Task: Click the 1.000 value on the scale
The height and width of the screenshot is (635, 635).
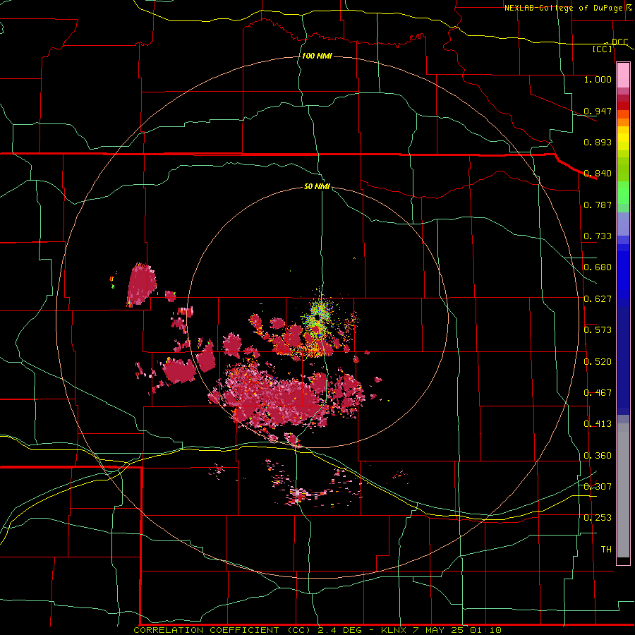Action: pyautogui.click(x=598, y=79)
